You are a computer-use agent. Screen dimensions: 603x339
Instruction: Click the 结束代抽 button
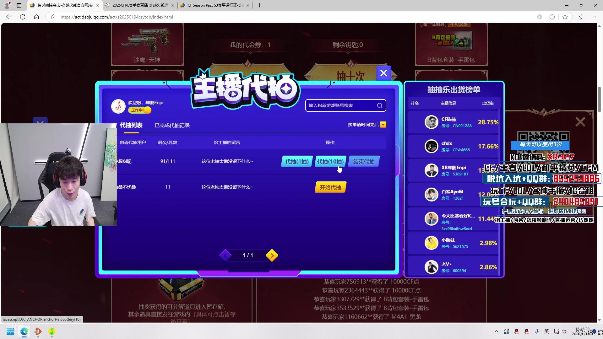pyautogui.click(x=364, y=162)
